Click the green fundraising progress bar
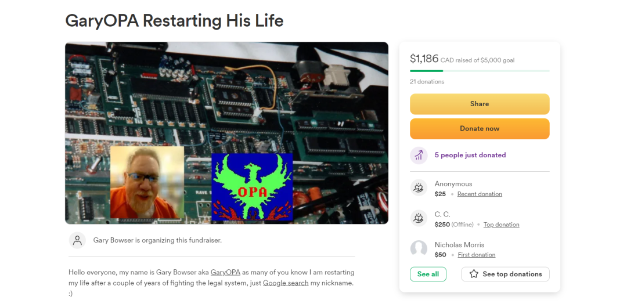 [x=480, y=71]
